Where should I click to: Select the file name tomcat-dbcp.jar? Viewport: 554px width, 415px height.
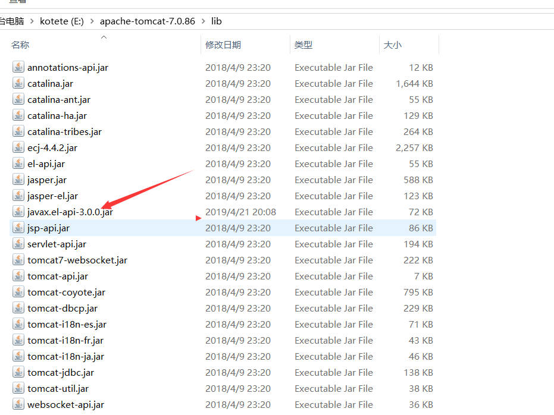62,309
